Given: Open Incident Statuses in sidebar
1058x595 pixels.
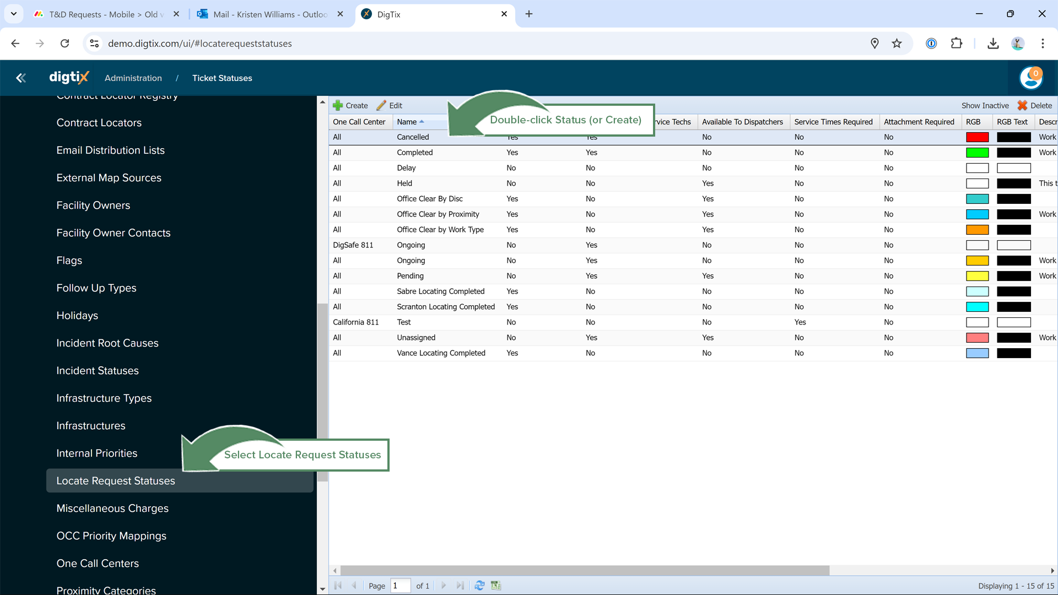Looking at the screenshot, I should tap(98, 371).
